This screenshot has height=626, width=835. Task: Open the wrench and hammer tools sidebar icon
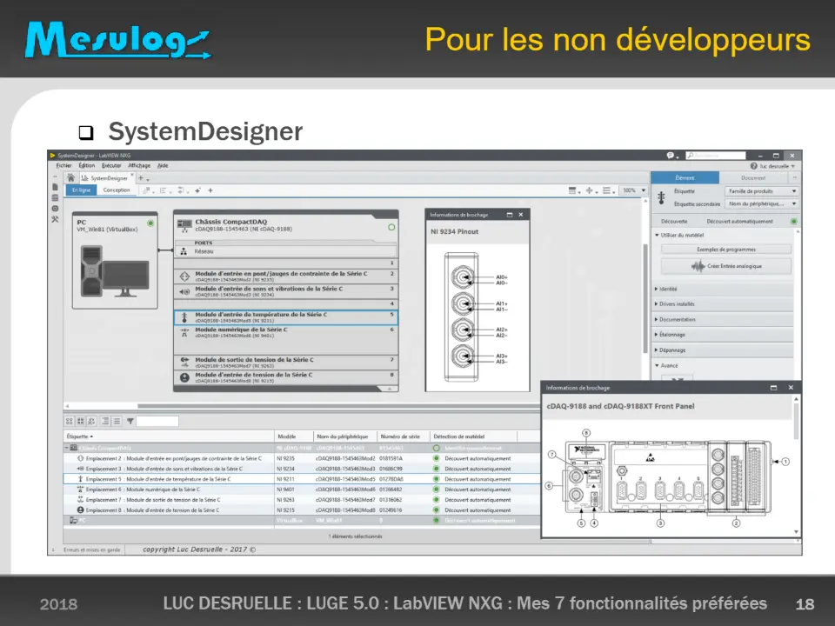point(55,219)
